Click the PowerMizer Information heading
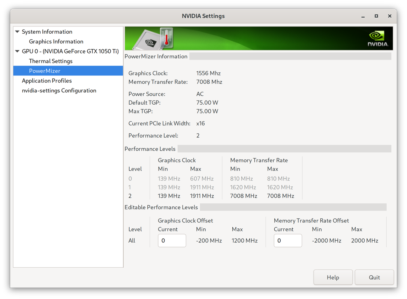This screenshot has height=299, width=407. (x=156, y=56)
